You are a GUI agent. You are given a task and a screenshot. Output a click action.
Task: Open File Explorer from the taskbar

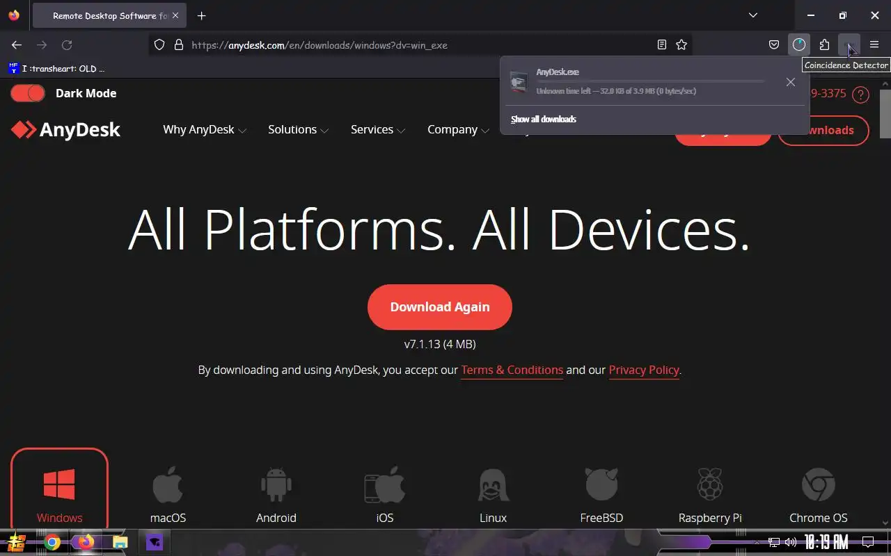pos(120,542)
